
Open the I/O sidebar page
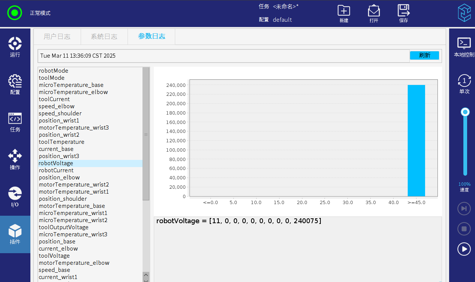[x=15, y=197]
